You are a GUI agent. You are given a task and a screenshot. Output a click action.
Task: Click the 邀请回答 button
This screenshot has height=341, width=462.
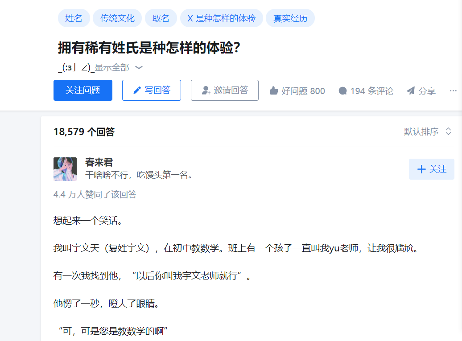click(224, 90)
